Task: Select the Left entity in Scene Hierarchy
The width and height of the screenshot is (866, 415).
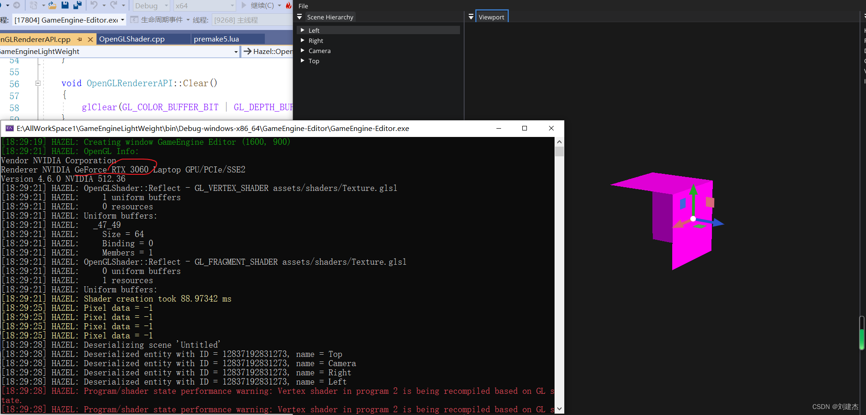Action: coord(314,30)
